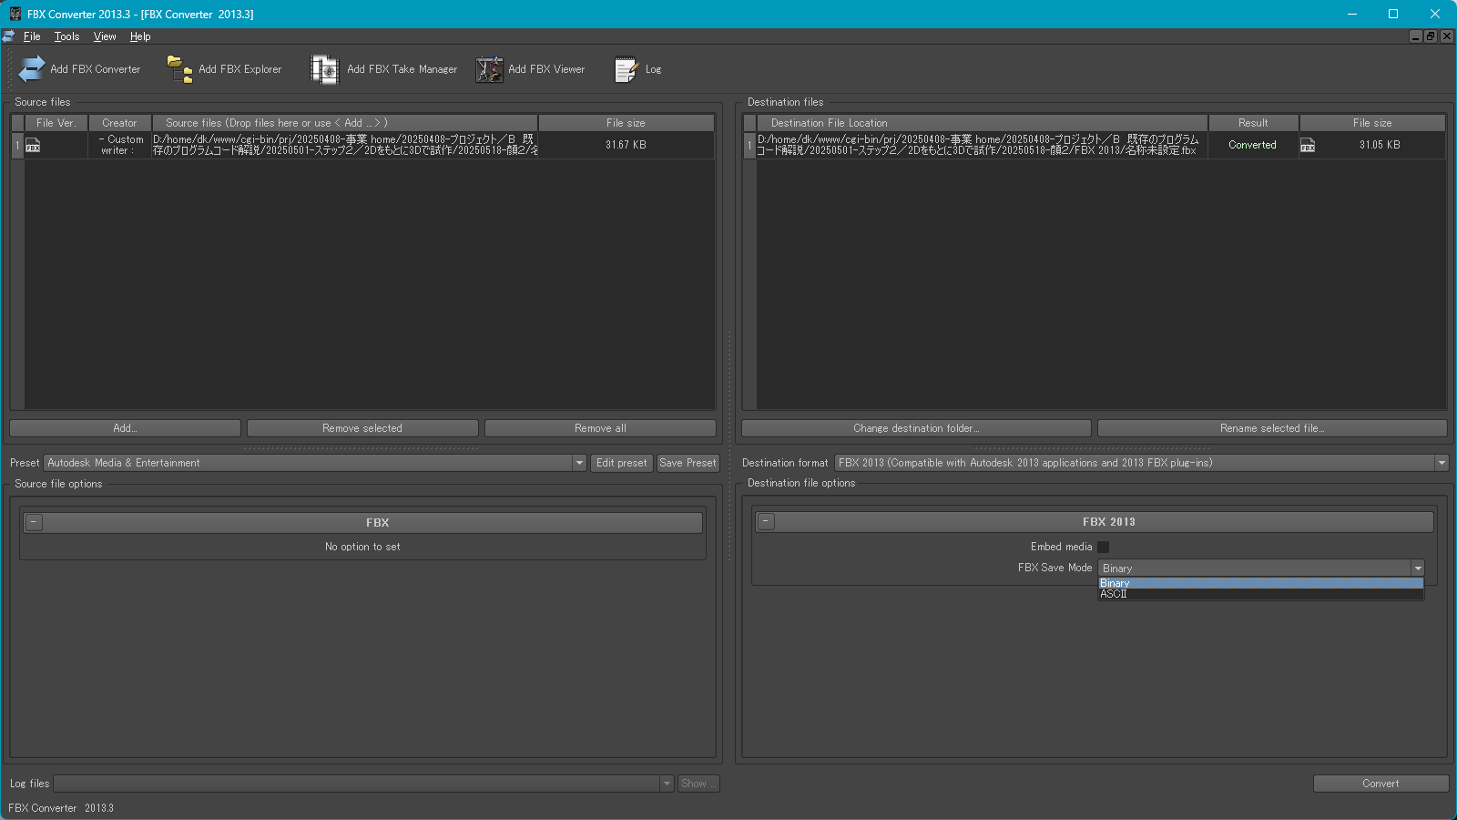Expand the Preset dropdown
The height and width of the screenshot is (820, 1457).
(x=579, y=463)
